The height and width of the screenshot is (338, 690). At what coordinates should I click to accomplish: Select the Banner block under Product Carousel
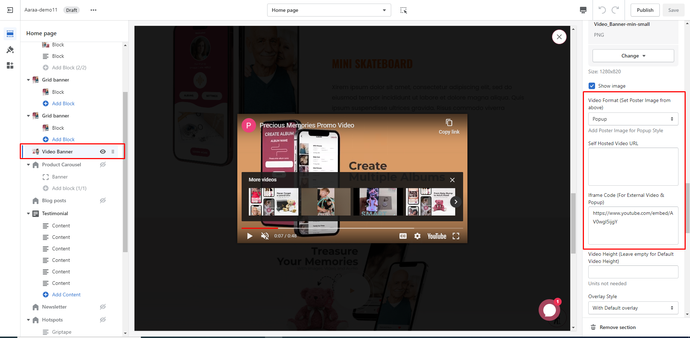coord(60,177)
